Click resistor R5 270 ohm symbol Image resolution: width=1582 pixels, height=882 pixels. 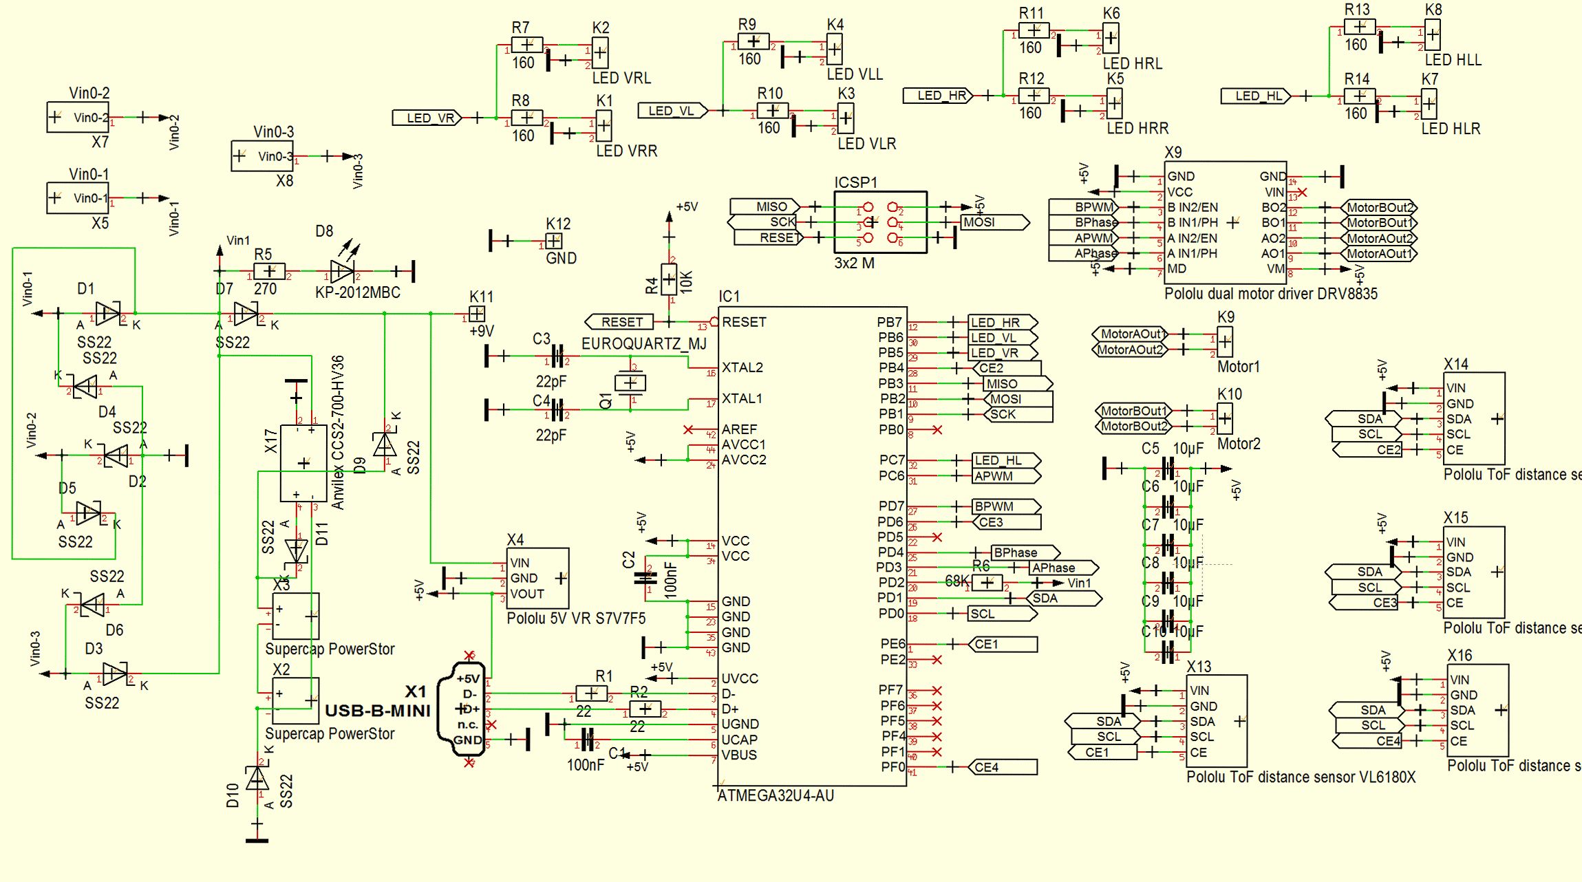269,271
